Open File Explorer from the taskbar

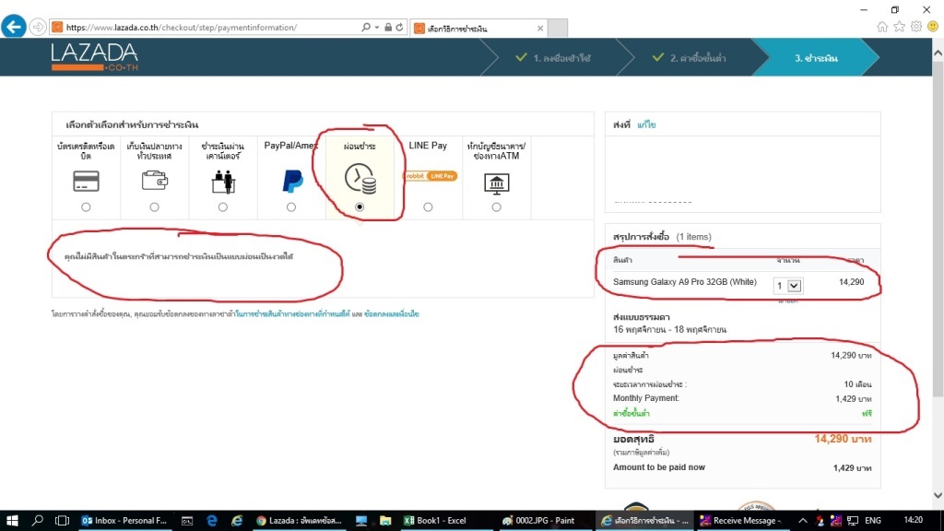tap(385, 520)
